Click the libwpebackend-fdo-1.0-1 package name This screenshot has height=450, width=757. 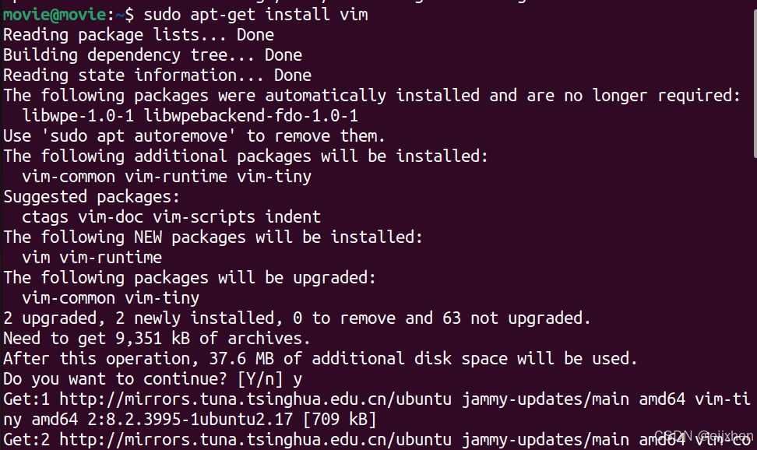click(251, 116)
